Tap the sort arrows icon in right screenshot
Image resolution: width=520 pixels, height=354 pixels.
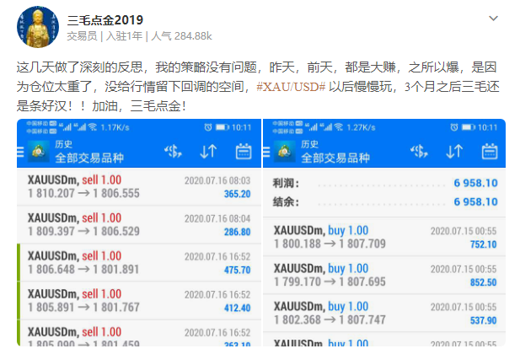pyautogui.click(x=454, y=152)
